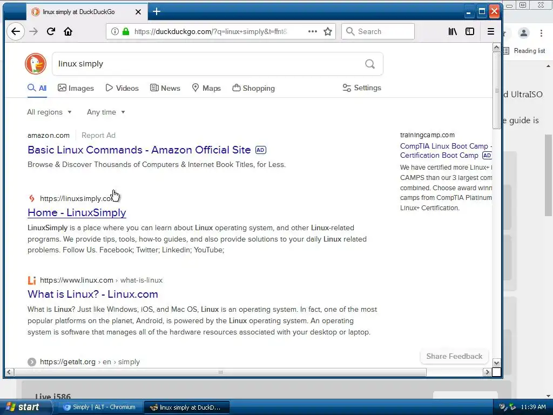Close the 'linux simply at DuckDuckGo' tab
The width and height of the screenshot is (553, 415).
click(x=138, y=12)
